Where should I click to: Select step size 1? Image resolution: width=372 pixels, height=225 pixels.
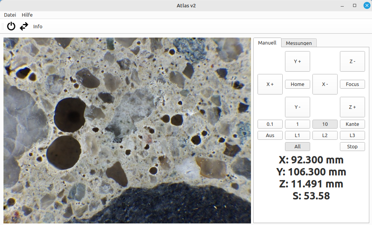pyautogui.click(x=297, y=124)
